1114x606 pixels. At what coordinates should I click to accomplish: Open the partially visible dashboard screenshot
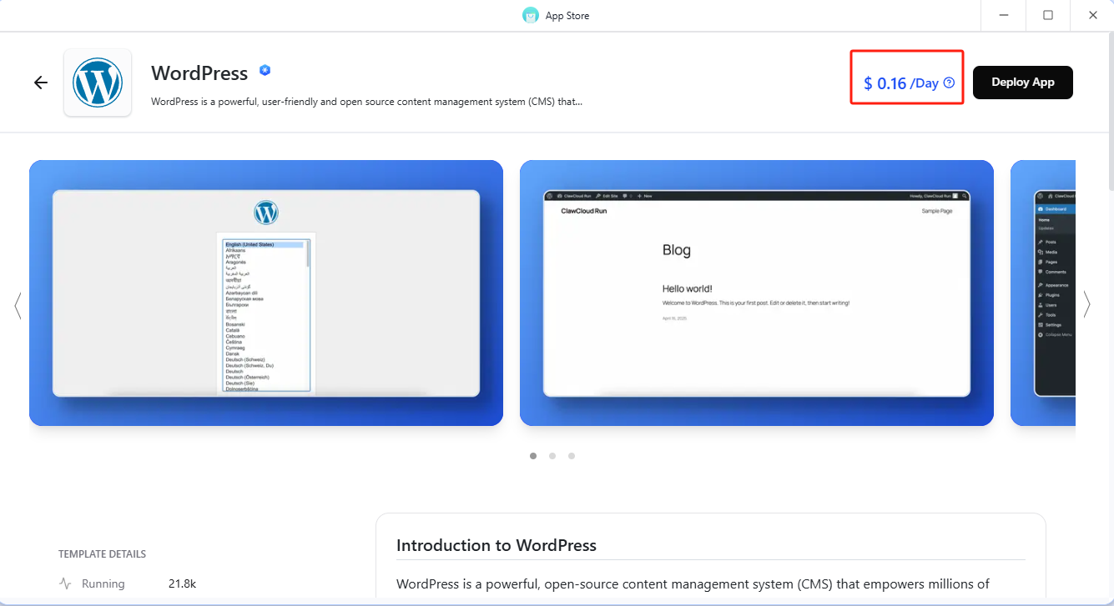[x=1043, y=293]
